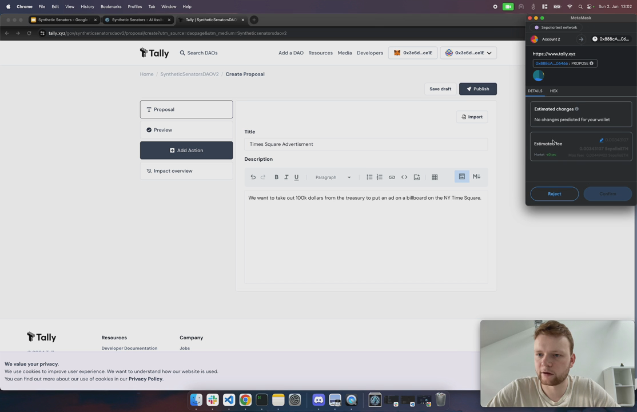Viewport: 637px width, 412px height.
Task: Open Search DAOs in the Tally header
Action: [x=198, y=53]
